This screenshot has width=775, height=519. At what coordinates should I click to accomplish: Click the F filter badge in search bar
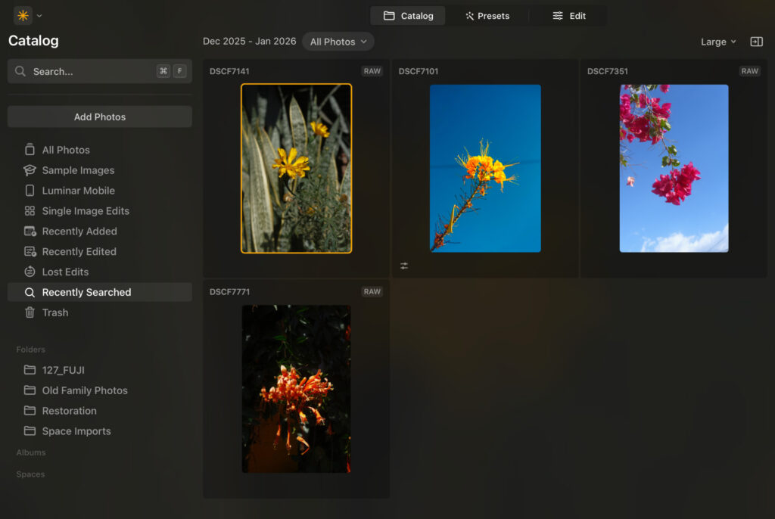[179, 70]
